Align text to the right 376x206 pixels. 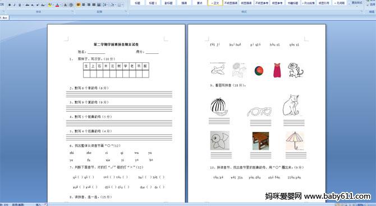(x=89, y=5)
